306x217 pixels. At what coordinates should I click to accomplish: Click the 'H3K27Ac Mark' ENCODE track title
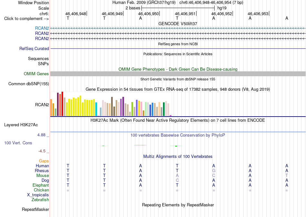178,120
